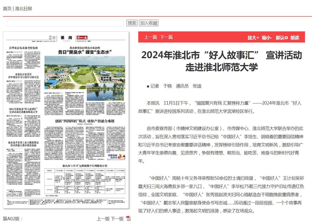The height and width of the screenshot is (222, 312).
Task: Open the 淮北日报 link
Action: click(23, 9)
